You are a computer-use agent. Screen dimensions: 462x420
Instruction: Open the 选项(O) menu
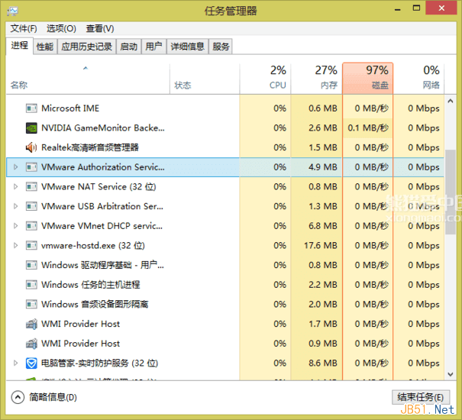tap(61, 28)
